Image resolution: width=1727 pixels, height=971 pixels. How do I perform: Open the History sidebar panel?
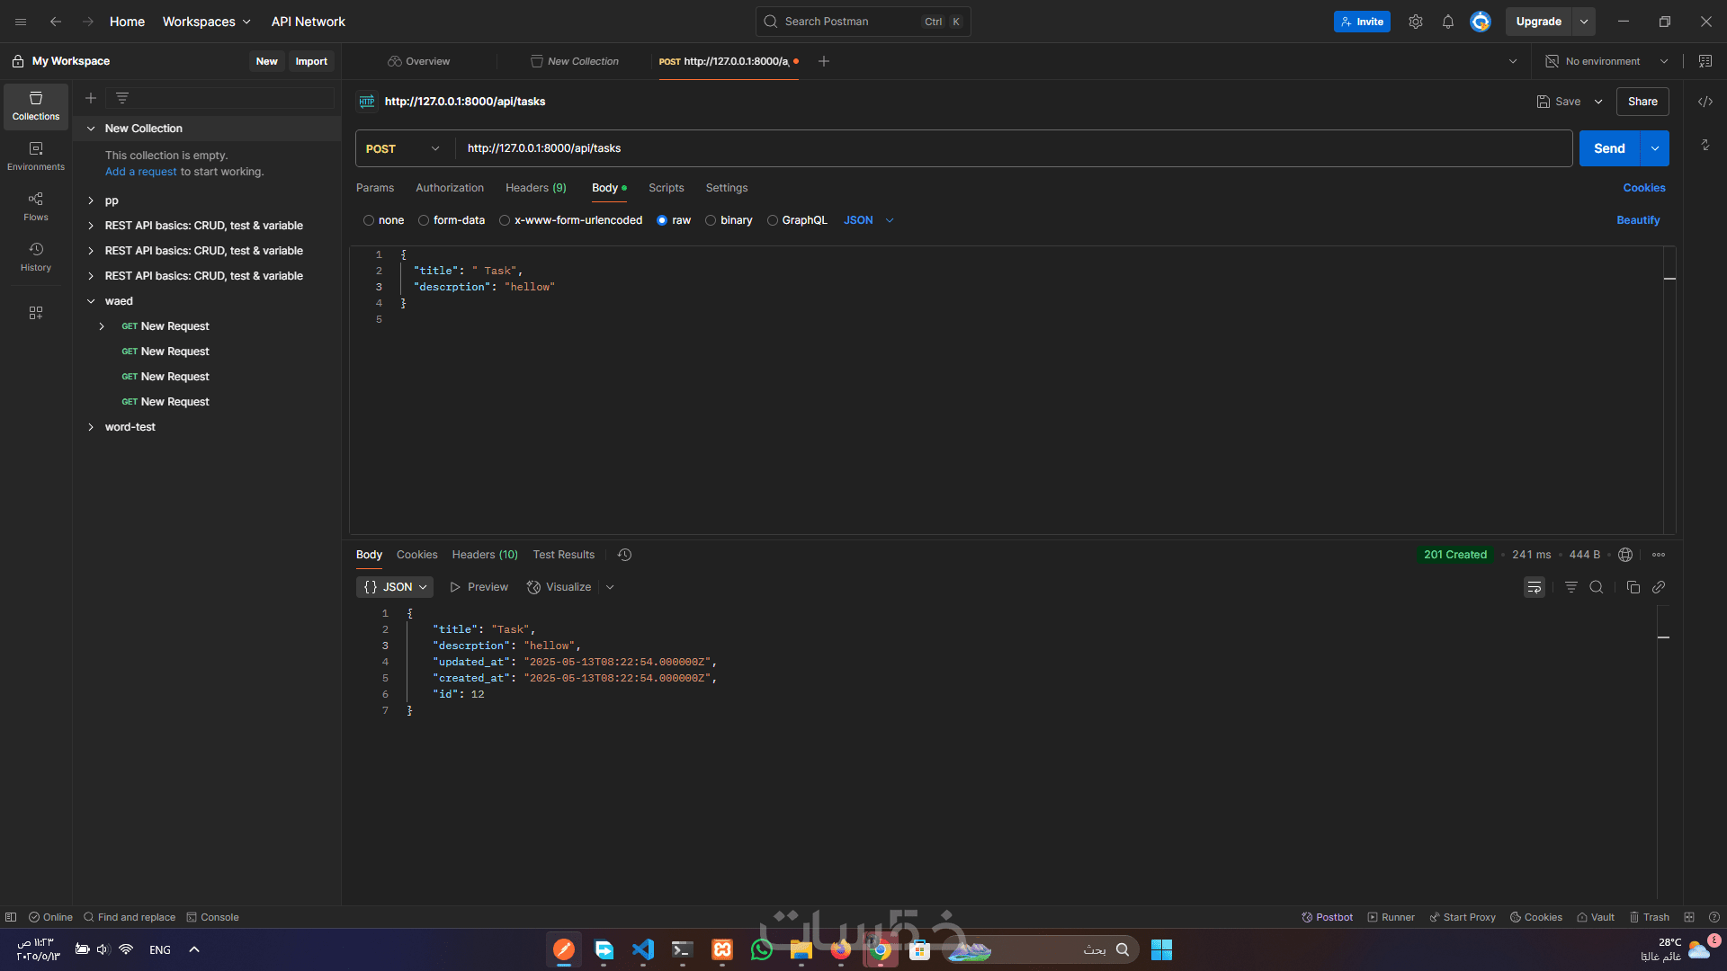pyautogui.click(x=36, y=256)
